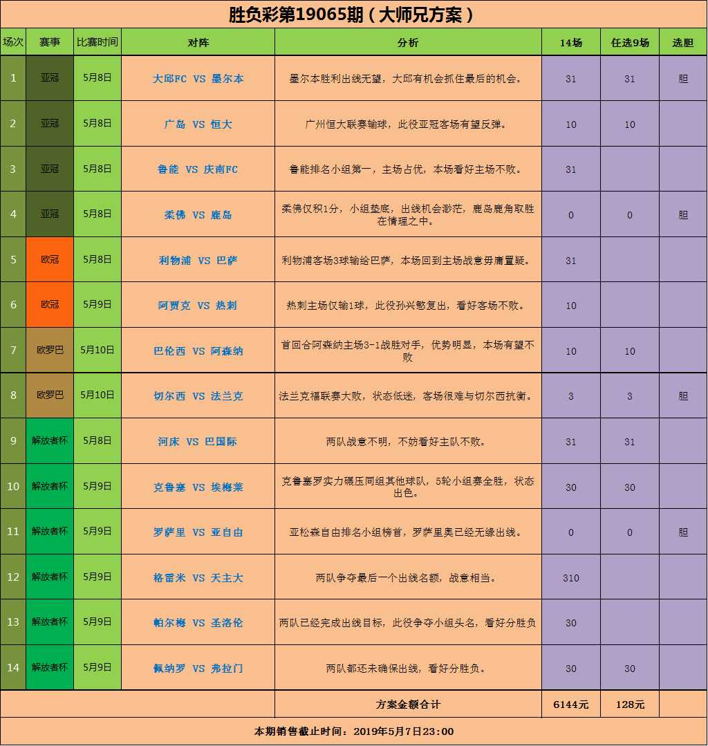
Task: Click the 胆 cell for 切尔西 match
Action: [x=683, y=396]
